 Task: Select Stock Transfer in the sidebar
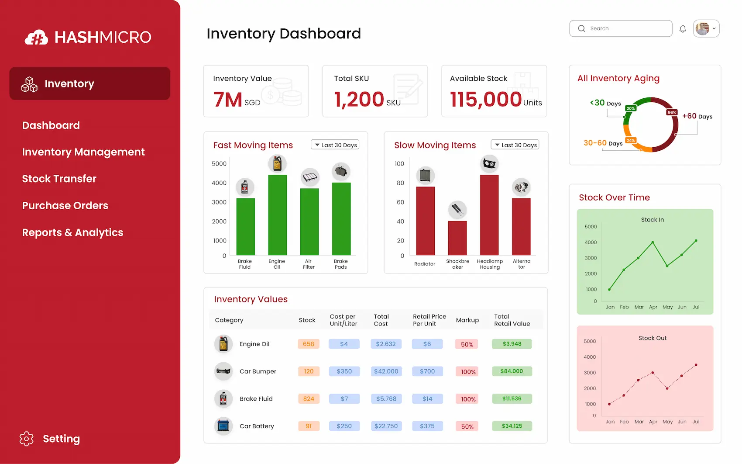tap(59, 179)
